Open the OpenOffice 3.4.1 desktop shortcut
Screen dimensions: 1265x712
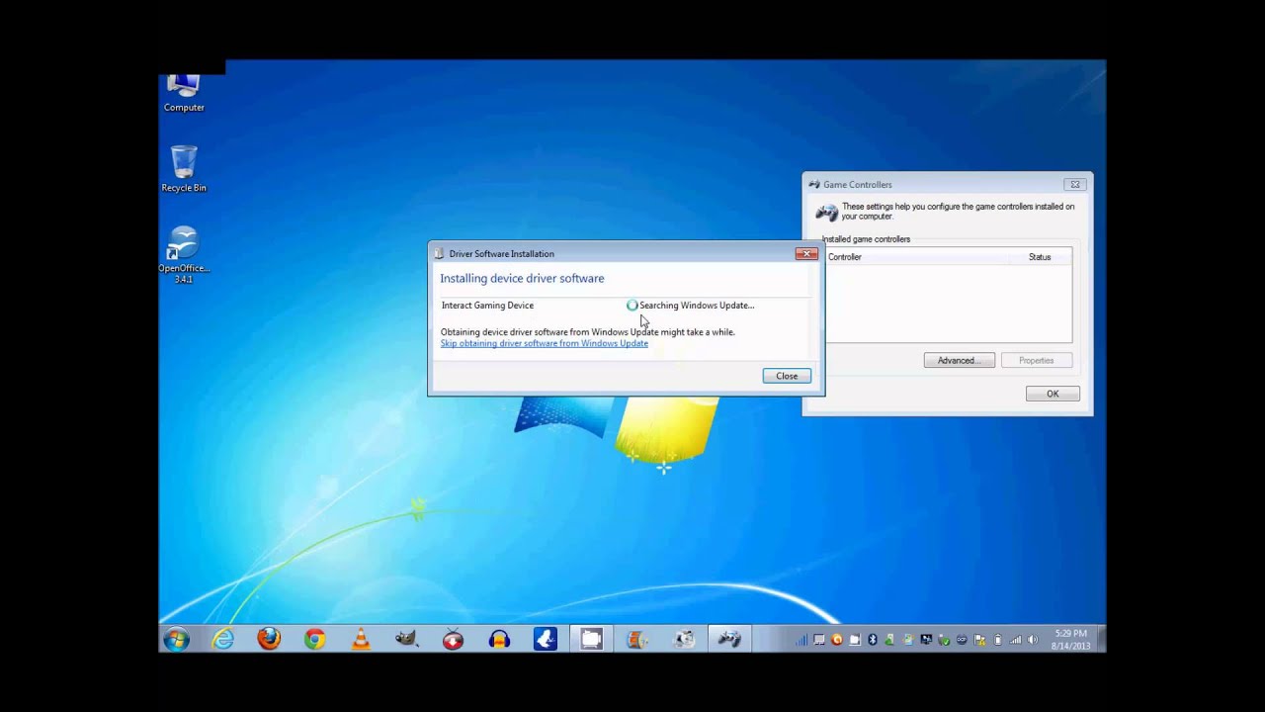click(x=184, y=255)
